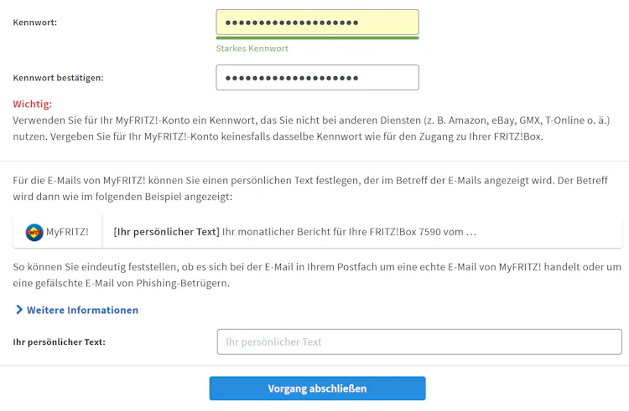The image size is (629, 411).
Task: Click the red Wichtig: heading
Action: (x=32, y=105)
